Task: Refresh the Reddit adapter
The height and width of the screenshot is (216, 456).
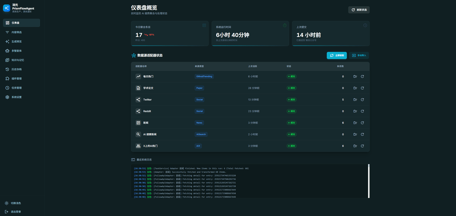Action: click(x=362, y=111)
